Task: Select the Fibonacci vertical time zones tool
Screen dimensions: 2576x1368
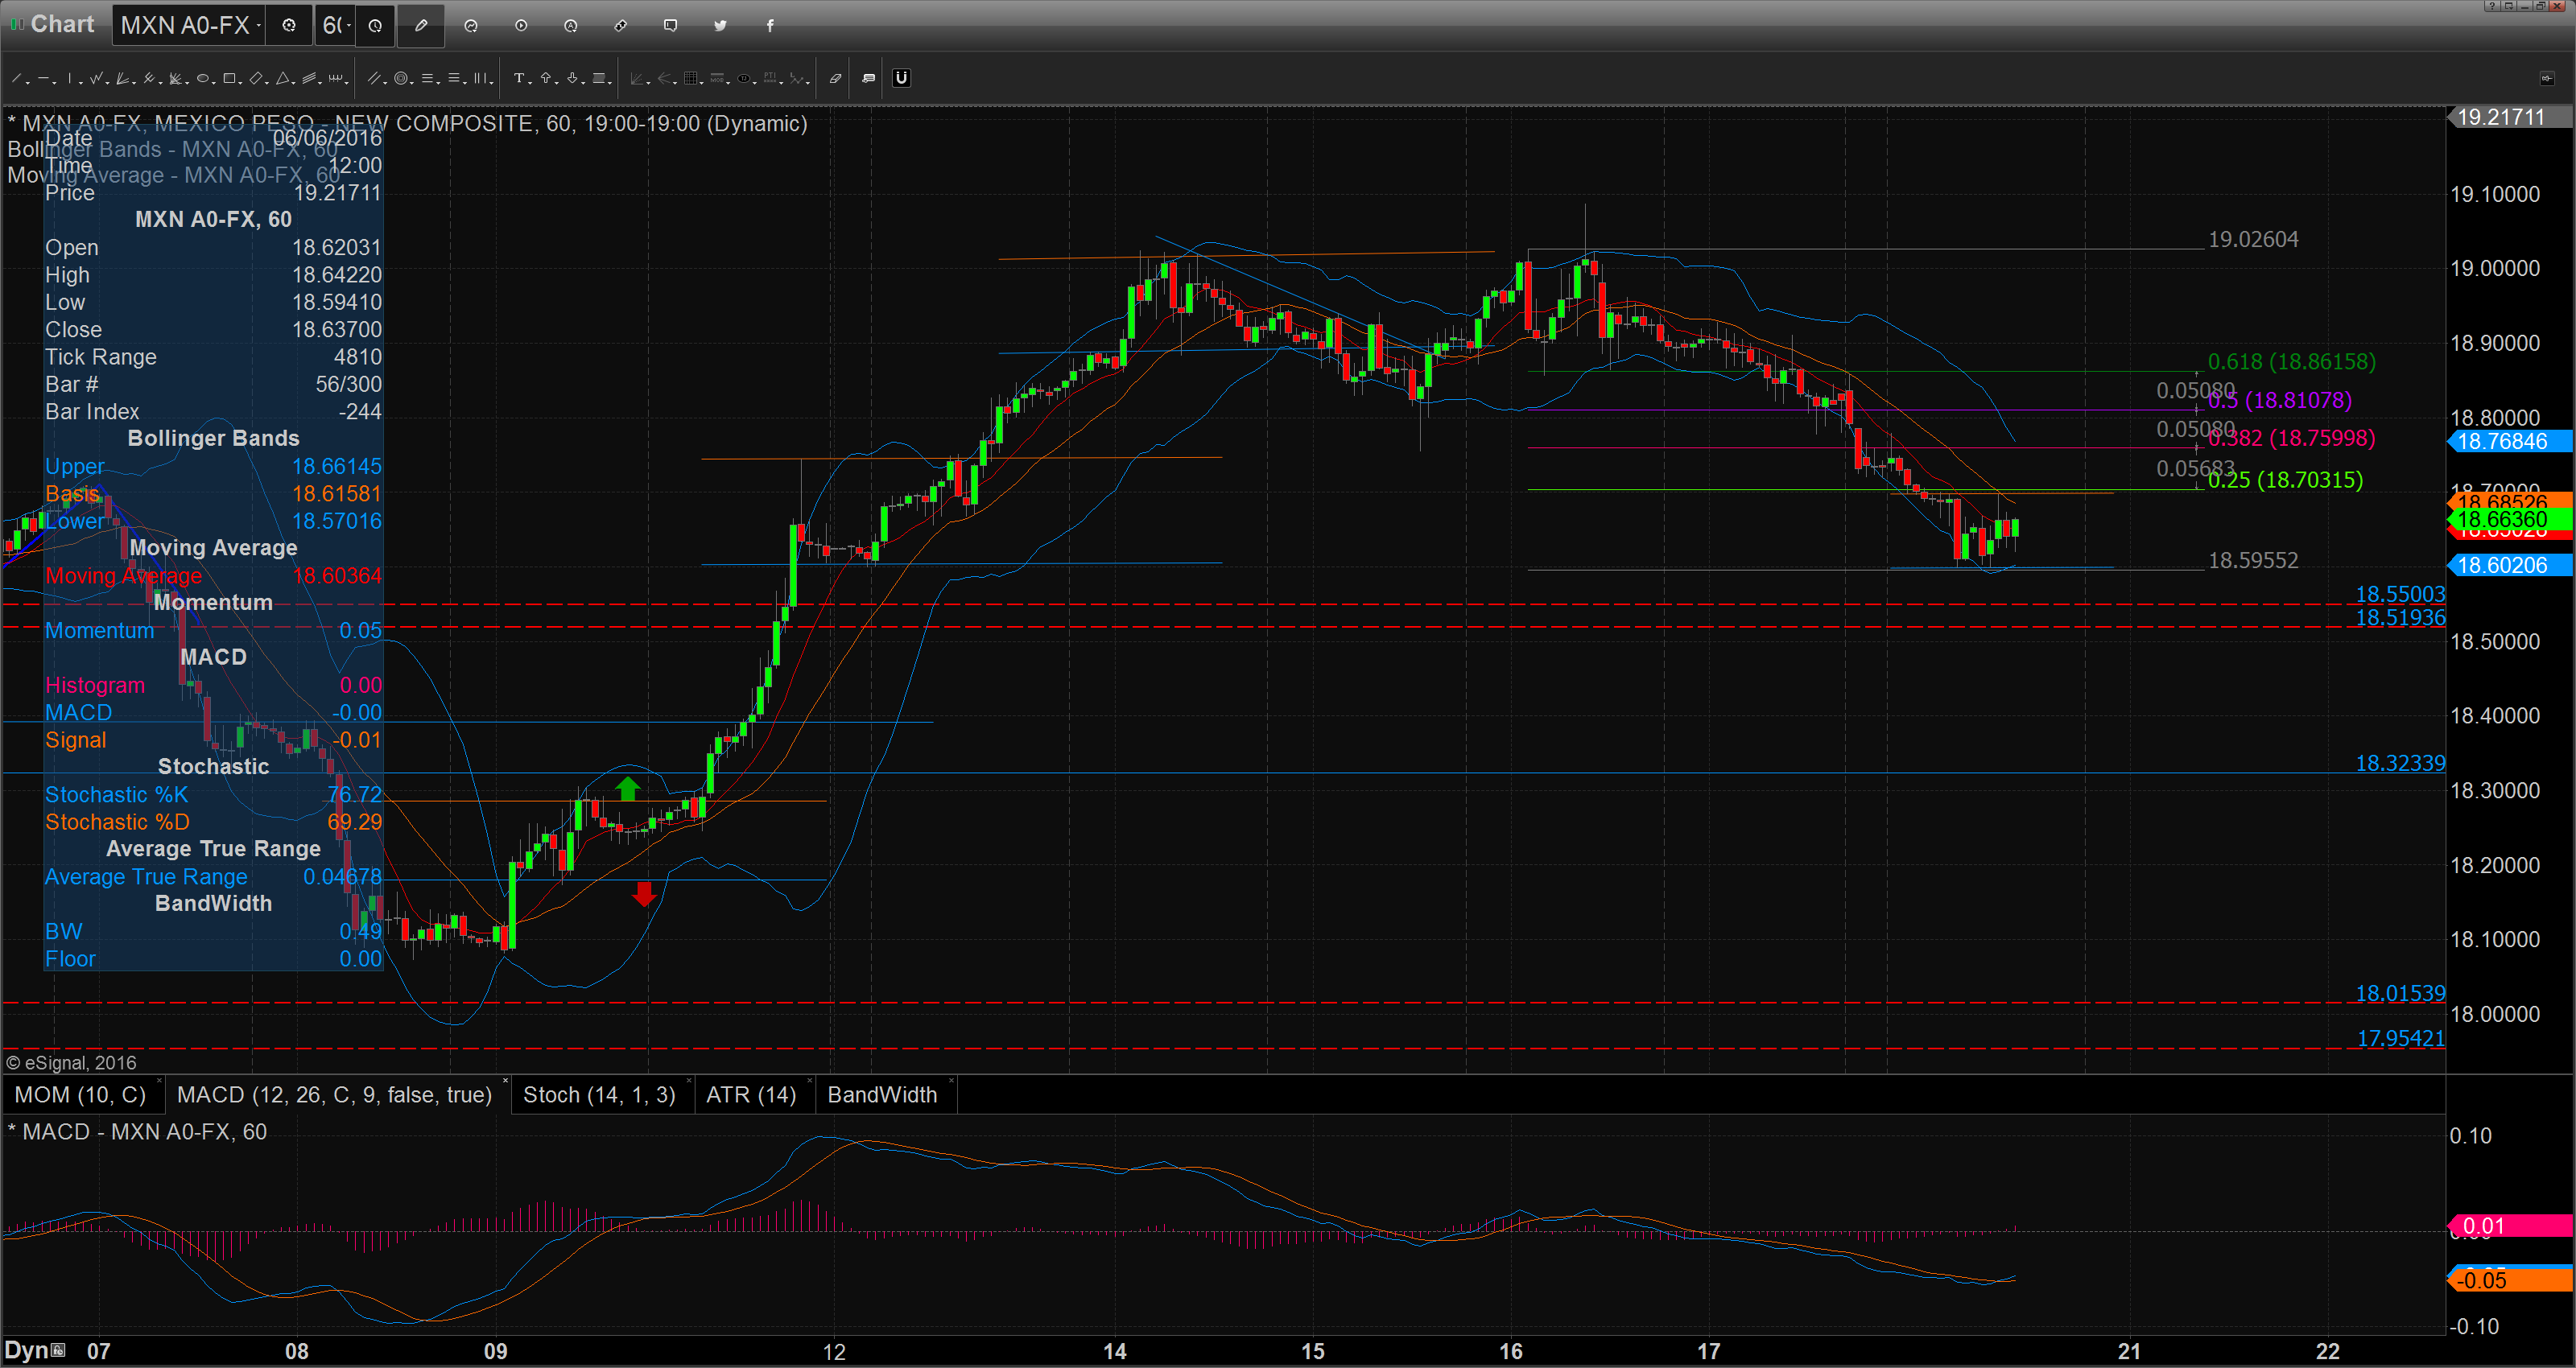Action: [x=481, y=78]
